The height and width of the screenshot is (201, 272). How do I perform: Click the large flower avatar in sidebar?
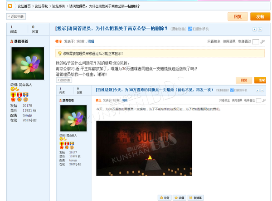(28, 63)
